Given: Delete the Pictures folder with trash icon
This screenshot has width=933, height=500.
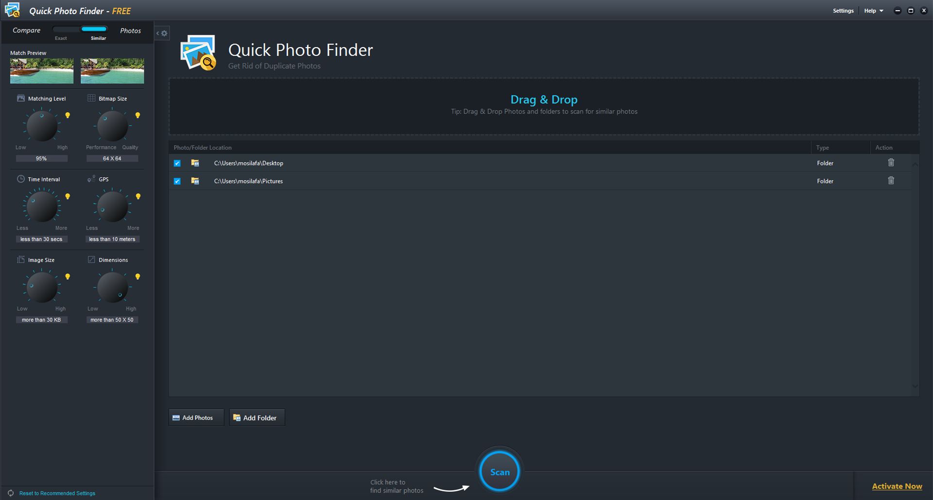Looking at the screenshot, I should (891, 181).
